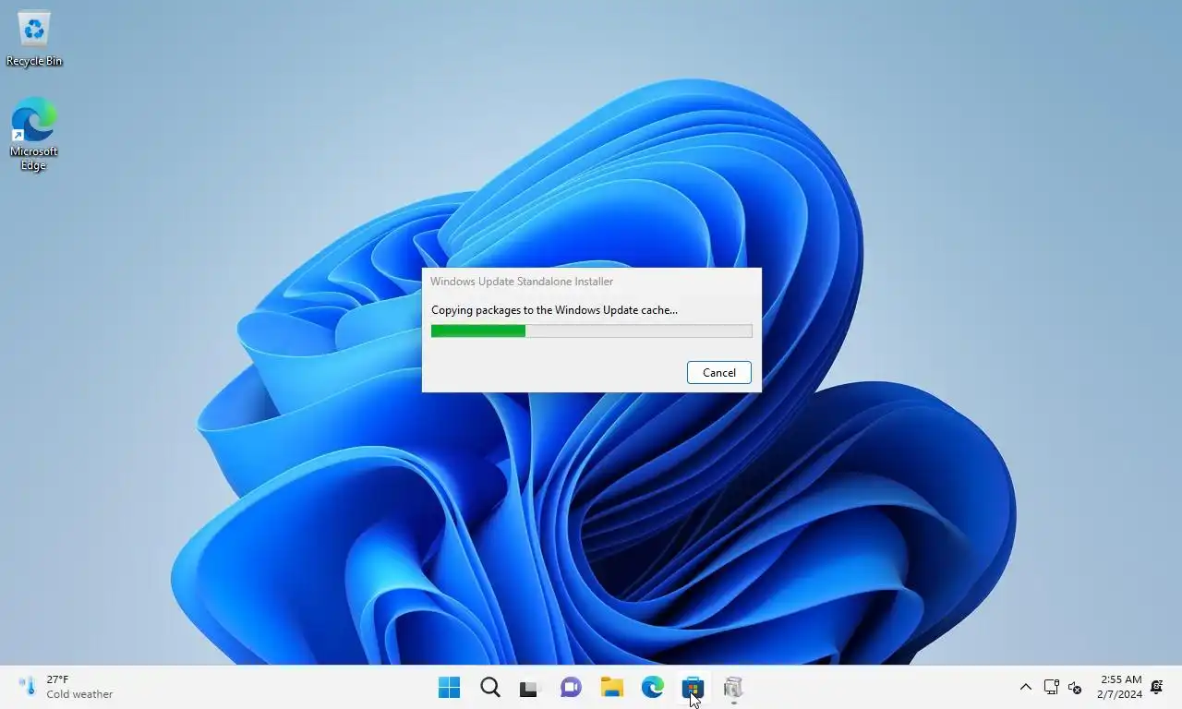Launch the Chat app from the taskbar
Image resolution: width=1182 pixels, height=709 pixels.
click(x=571, y=687)
